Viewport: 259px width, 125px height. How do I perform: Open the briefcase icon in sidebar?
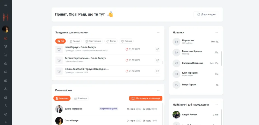6,97
